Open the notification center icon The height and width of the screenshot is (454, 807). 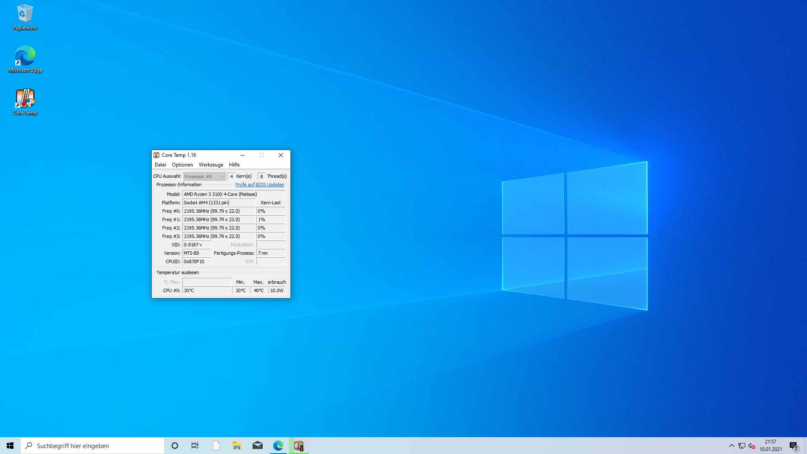pos(794,446)
